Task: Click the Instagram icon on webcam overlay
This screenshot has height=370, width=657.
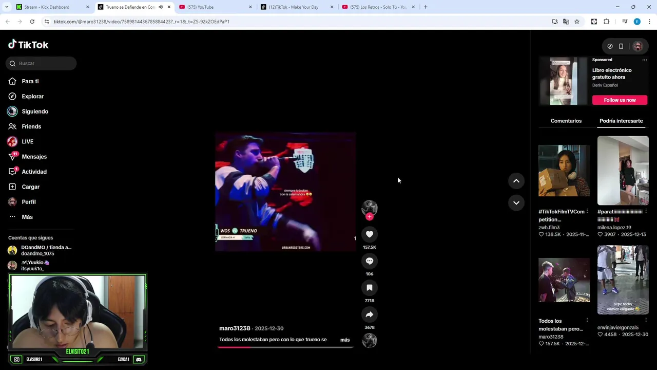Action: pyautogui.click(x=16, y=360)
